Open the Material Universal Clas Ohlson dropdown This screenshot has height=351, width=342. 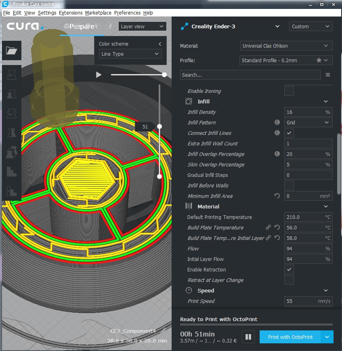286,46
